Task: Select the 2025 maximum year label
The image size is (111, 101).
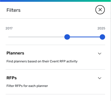Action: tap(101, 28)
